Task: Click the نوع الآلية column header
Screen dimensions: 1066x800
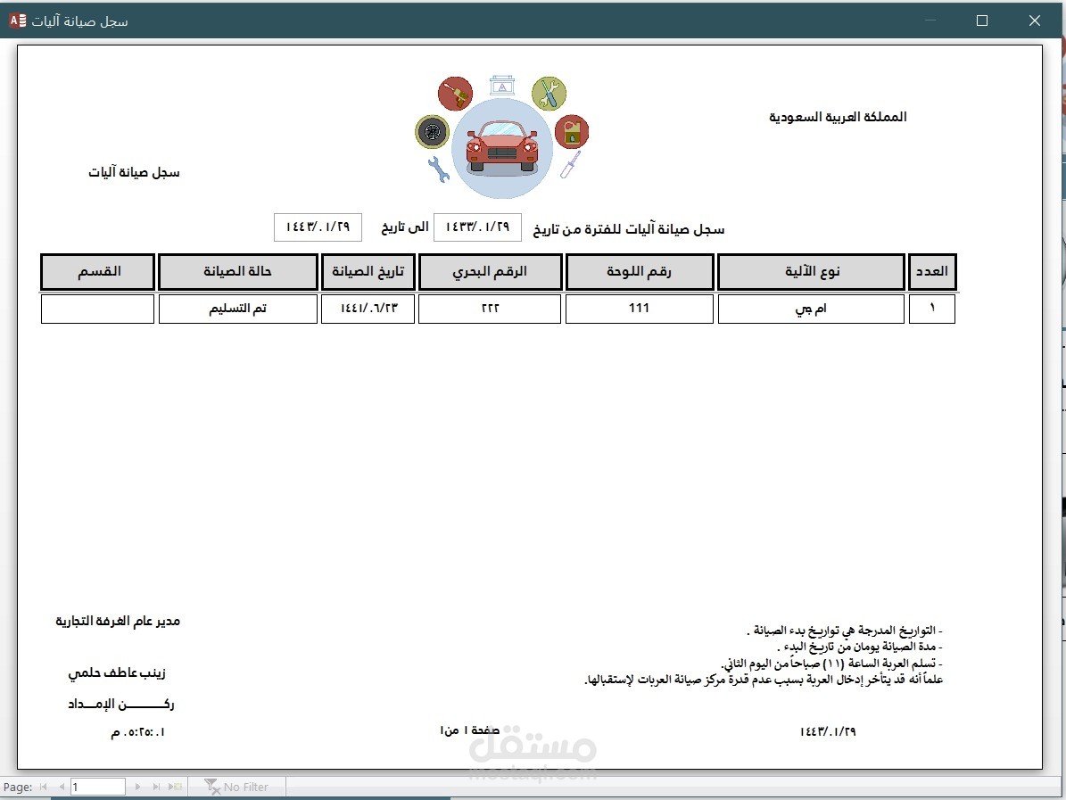Action: coord(812,271)
